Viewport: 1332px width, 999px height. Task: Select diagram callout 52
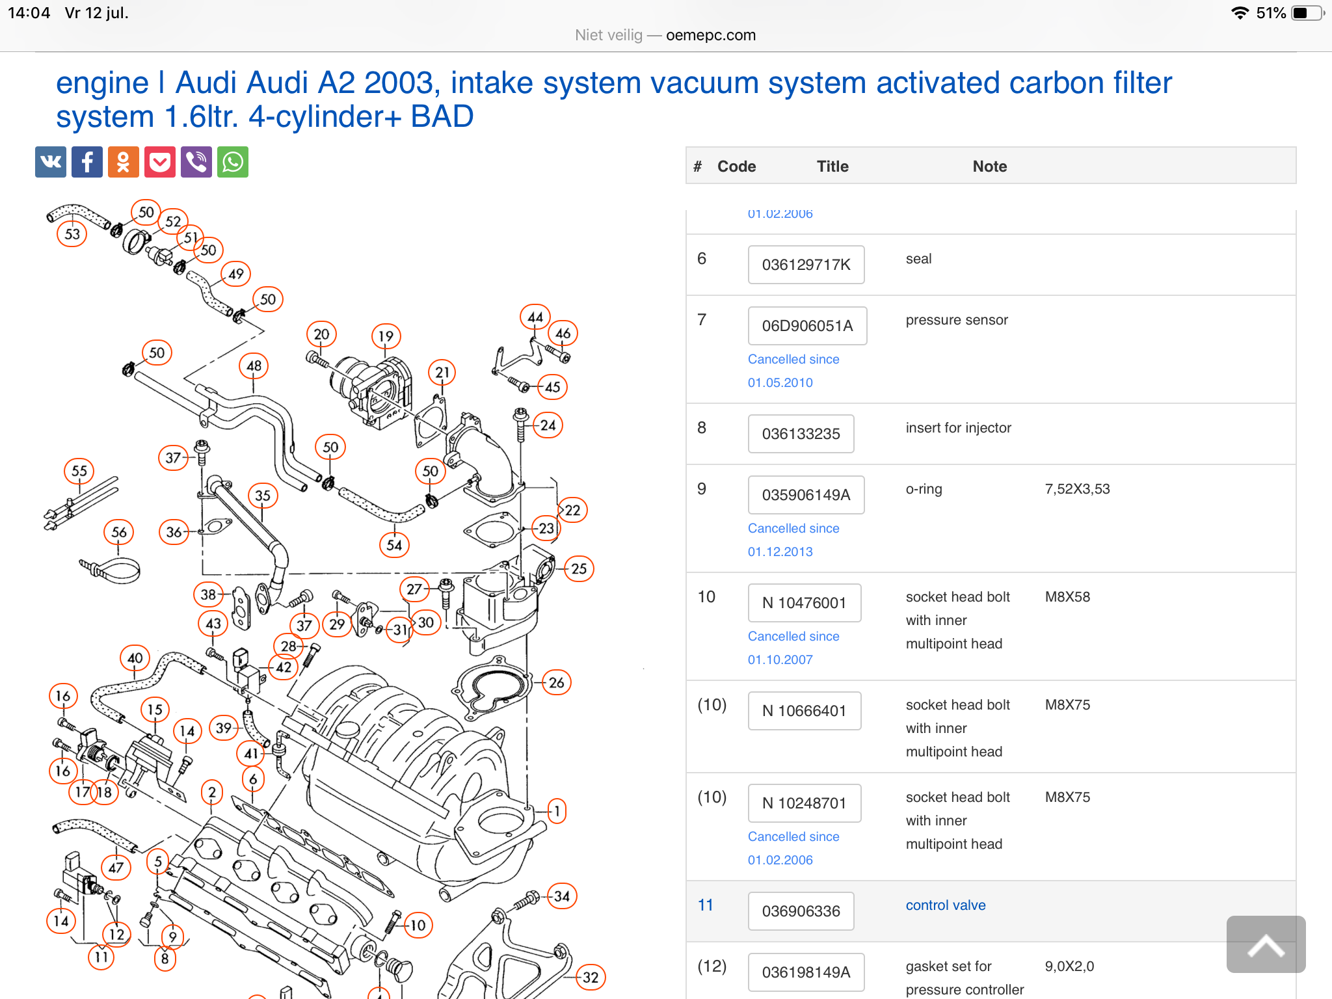[173, 222]
